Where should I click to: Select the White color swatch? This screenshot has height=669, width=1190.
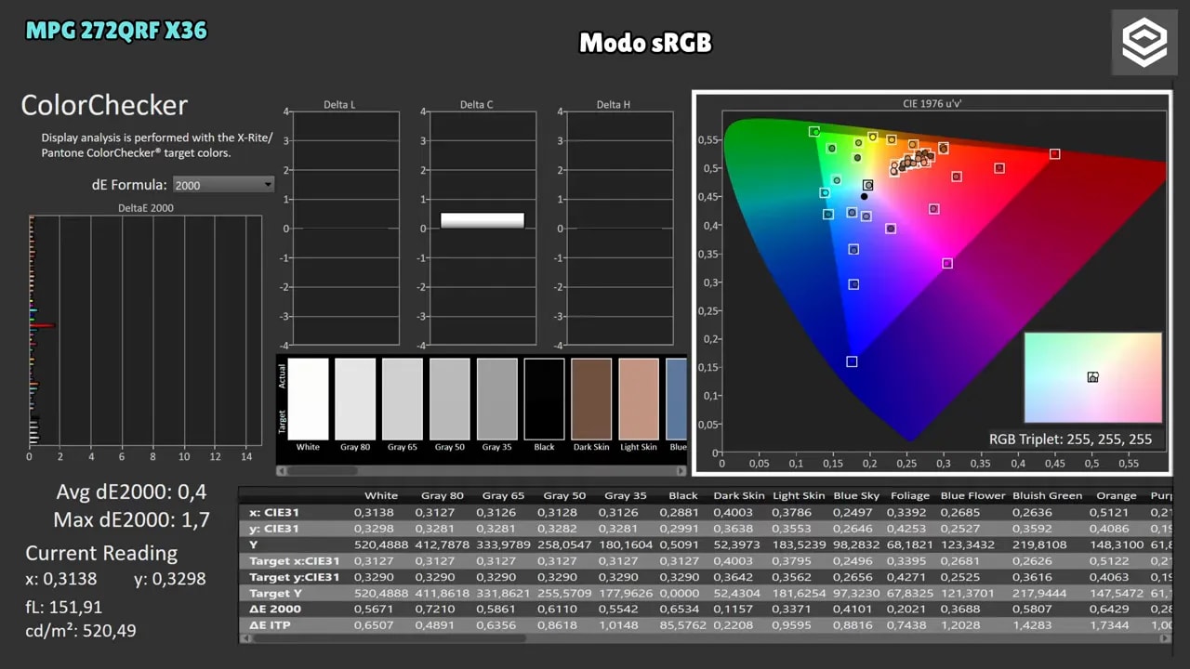(308, 399)
